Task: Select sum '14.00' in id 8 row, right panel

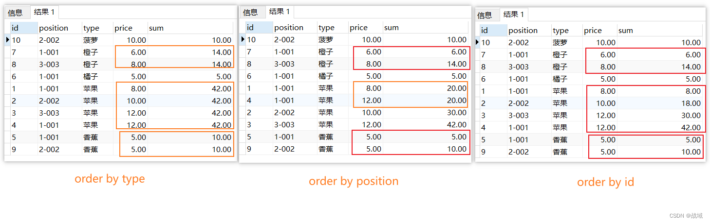Action: click(x=660, y=67)
